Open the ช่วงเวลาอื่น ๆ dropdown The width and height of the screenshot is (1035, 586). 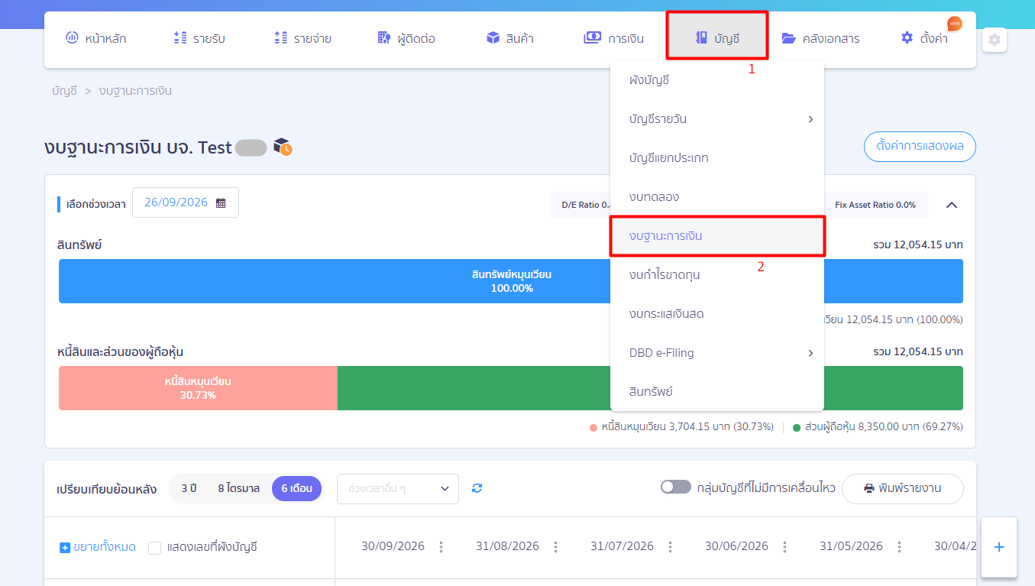point(398,488)
